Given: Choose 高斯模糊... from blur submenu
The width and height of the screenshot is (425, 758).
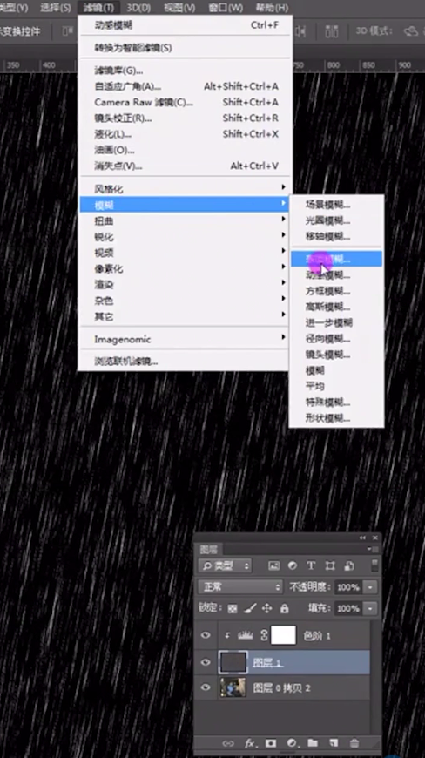Looking at the screenshot, I should point(337,307).
